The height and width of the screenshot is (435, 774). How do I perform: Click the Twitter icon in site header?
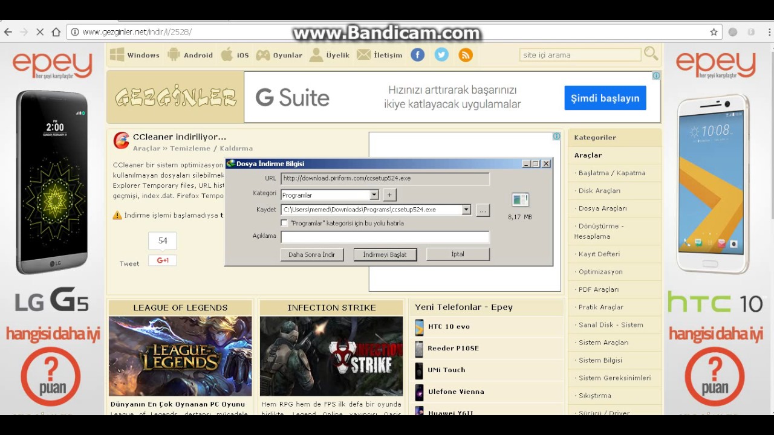coord(441,55)
